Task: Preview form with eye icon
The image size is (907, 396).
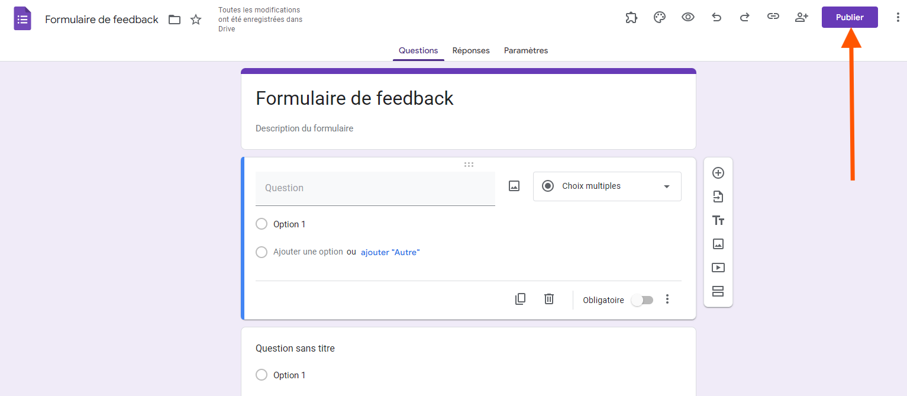Action: click(x=687, y=17)
